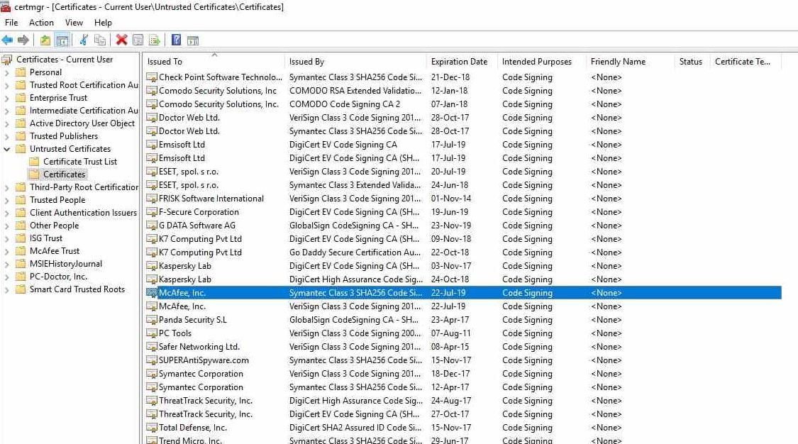Select Doctor Web Ltd. VeriSign-issued row
The width and height of the screenshot is (798, 444).
tap(463, 118)
